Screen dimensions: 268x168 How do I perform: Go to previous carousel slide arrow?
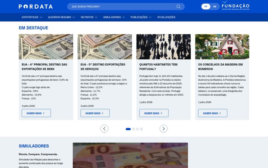(x=104, y=128)
